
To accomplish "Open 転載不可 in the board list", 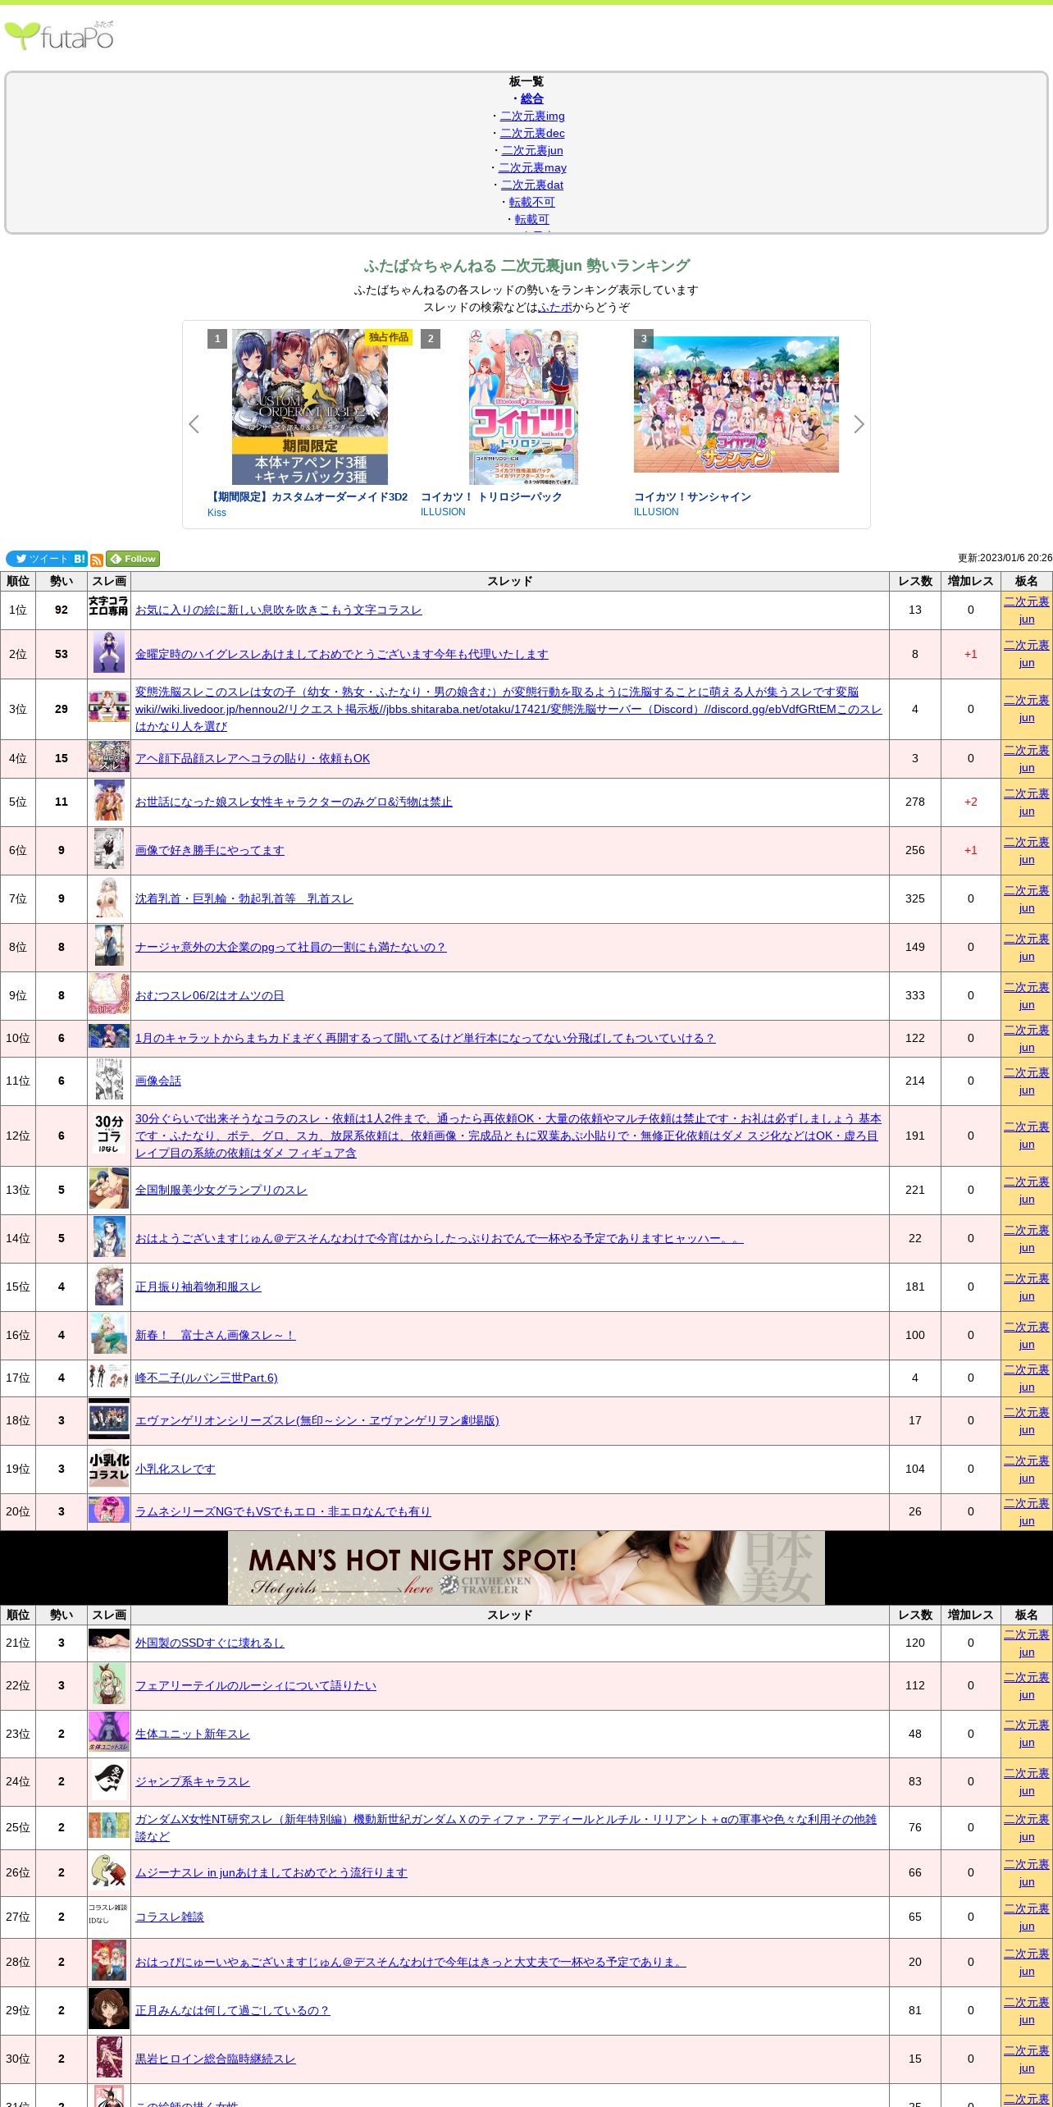I will click(x=532, y=202).
